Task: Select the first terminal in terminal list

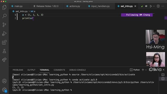Action: (x=163, y=75)
